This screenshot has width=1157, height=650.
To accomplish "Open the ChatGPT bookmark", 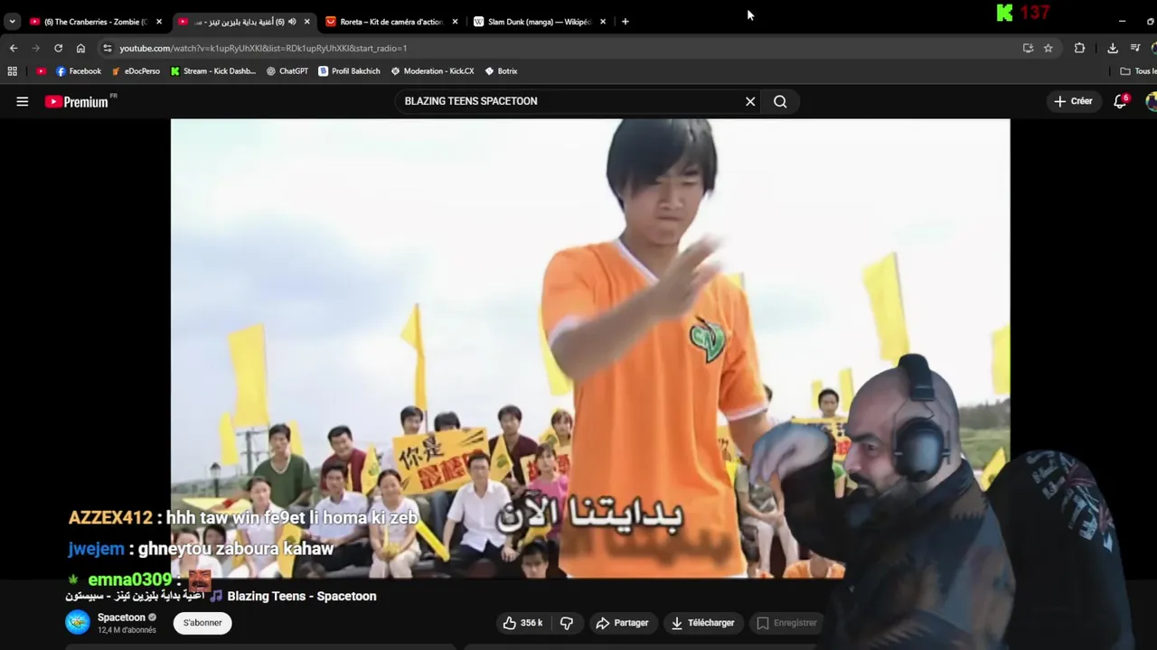I will point(287,71).
